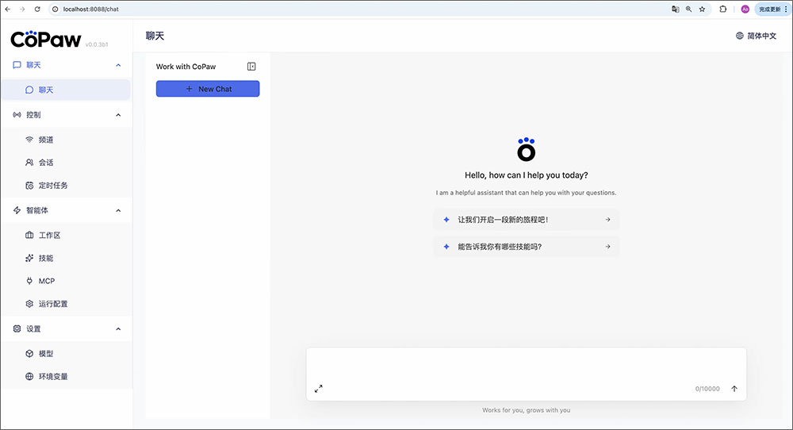Click the 0/10000 character counter
793x430 pixels.
coord(707,389)
